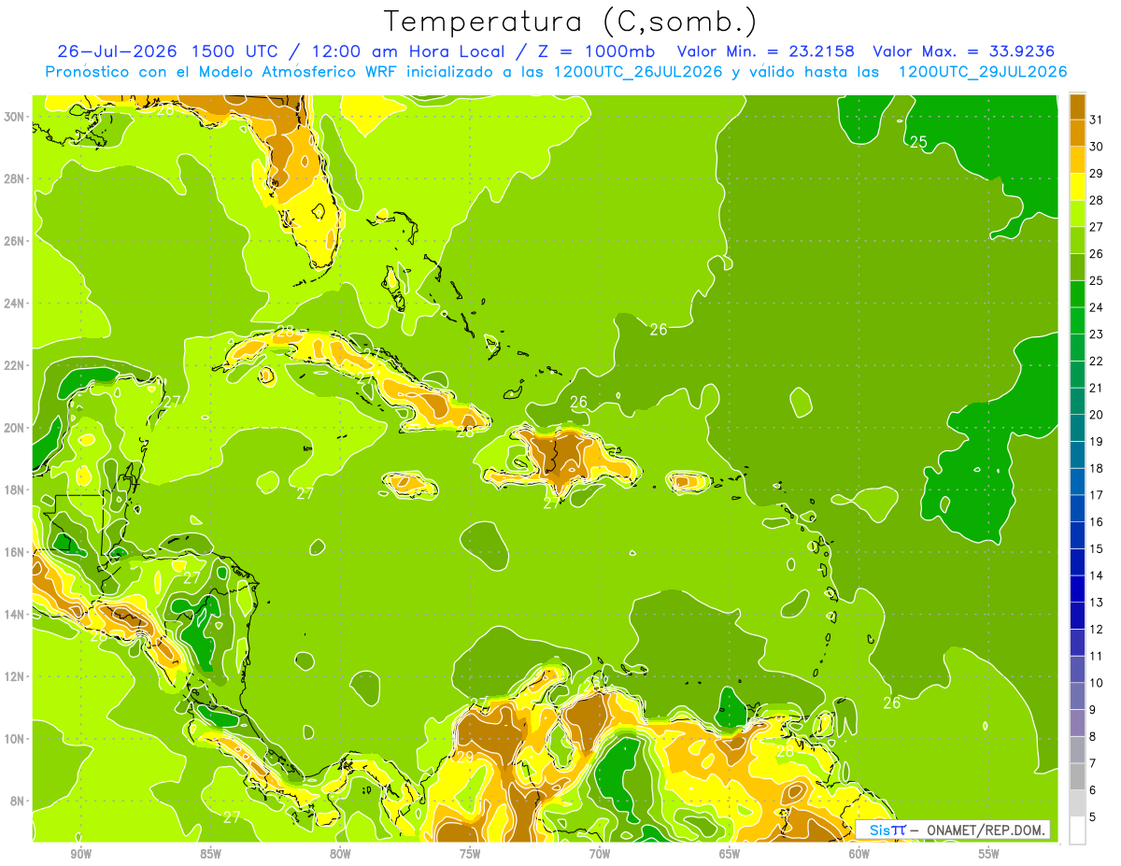Click the "80W" longitude axis label
Viewport: 1121px width, 866px height.
[x=341, y=854]
